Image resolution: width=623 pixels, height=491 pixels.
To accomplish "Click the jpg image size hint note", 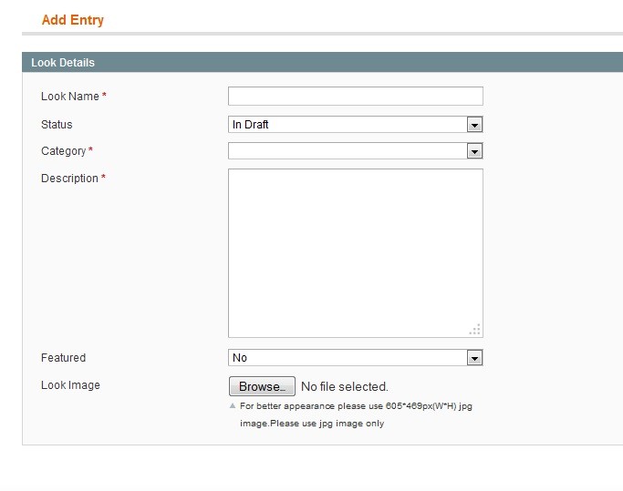I will pyautogui.click(x=356, y=414).
